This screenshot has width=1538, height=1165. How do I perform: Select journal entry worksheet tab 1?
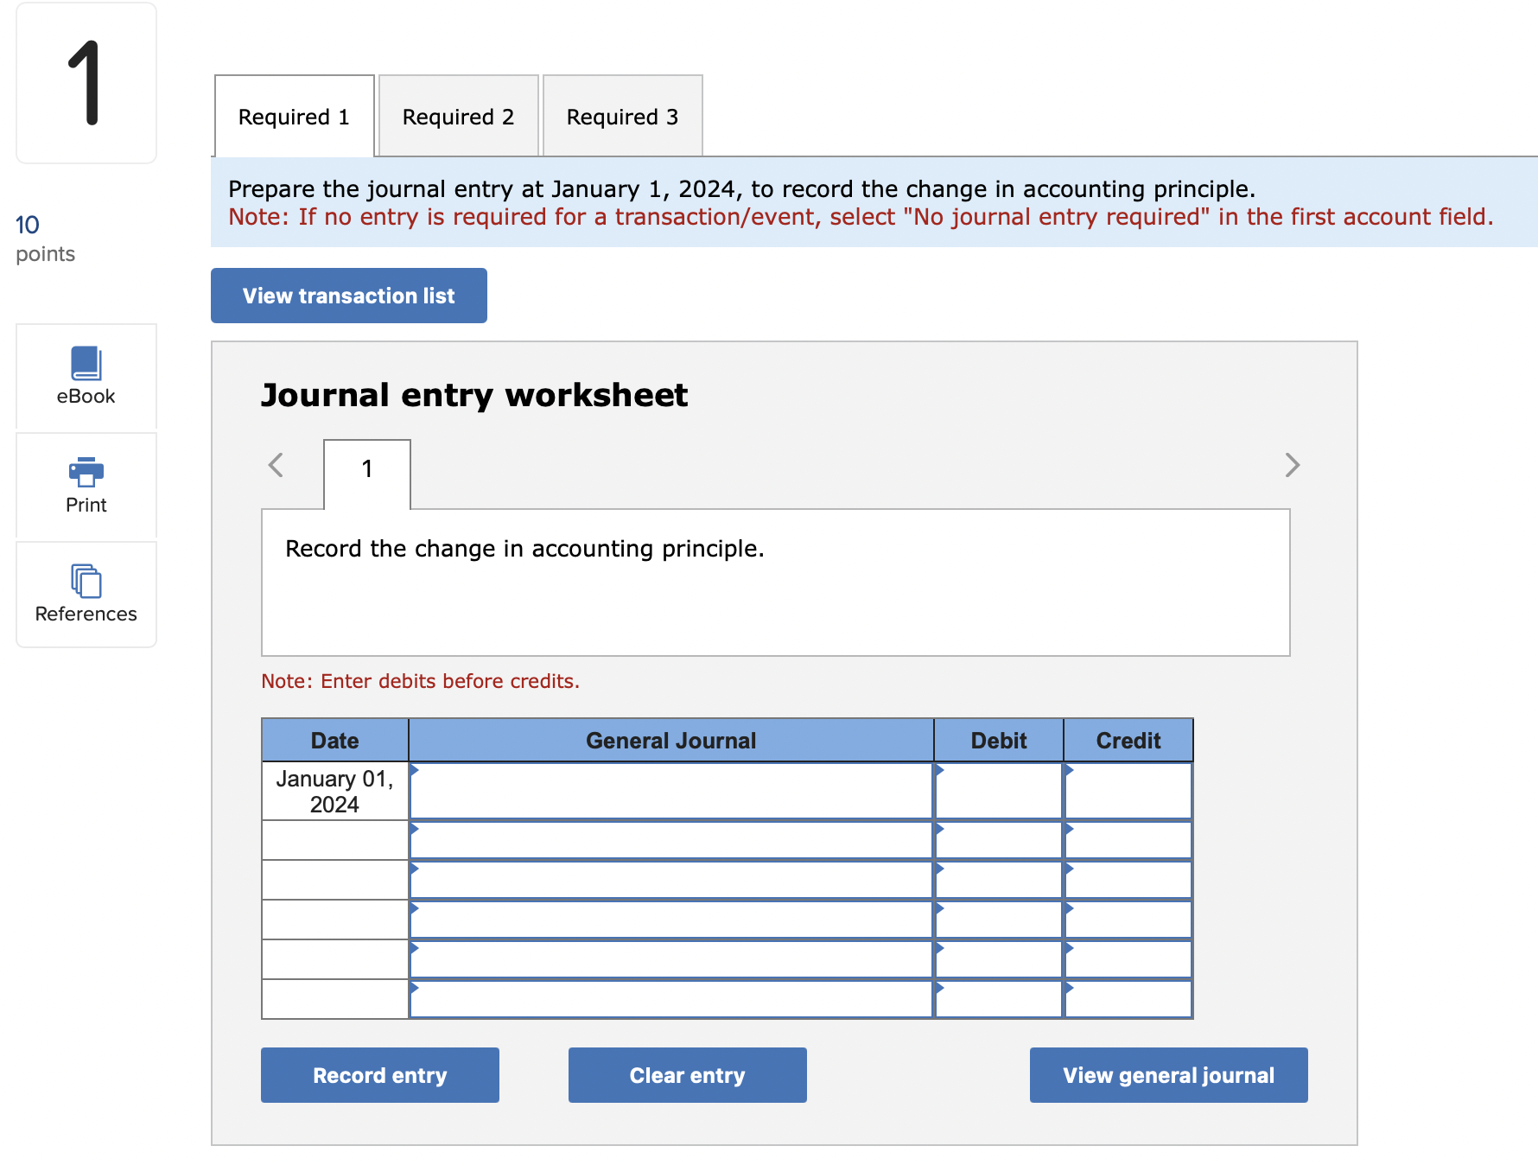[x=367, y=474]
